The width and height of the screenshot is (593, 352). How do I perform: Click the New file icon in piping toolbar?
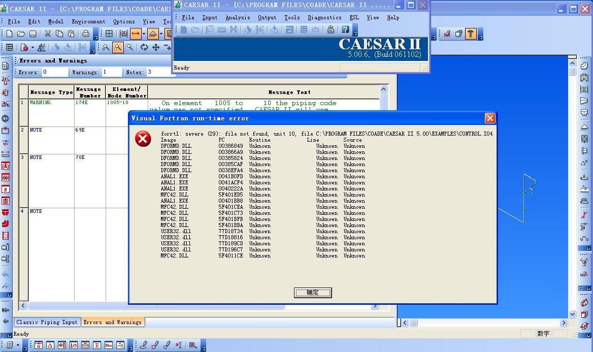(x=10, y=34)
